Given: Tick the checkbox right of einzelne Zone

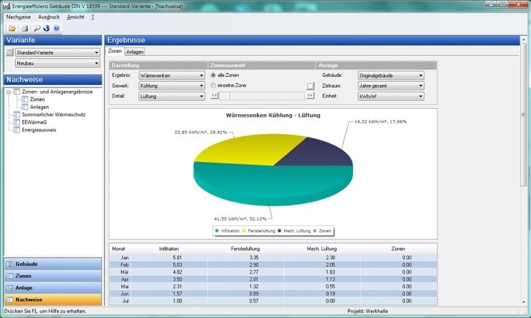Looking at the screenshot, I should [x=310, y=86].
